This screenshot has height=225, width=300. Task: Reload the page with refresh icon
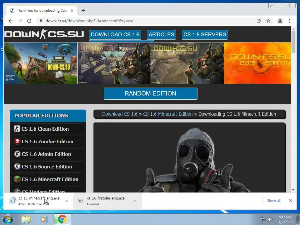point(29,21)
